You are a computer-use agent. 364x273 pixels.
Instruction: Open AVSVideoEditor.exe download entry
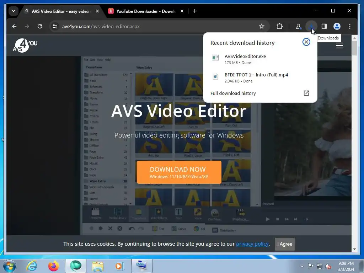click(260, 59)
